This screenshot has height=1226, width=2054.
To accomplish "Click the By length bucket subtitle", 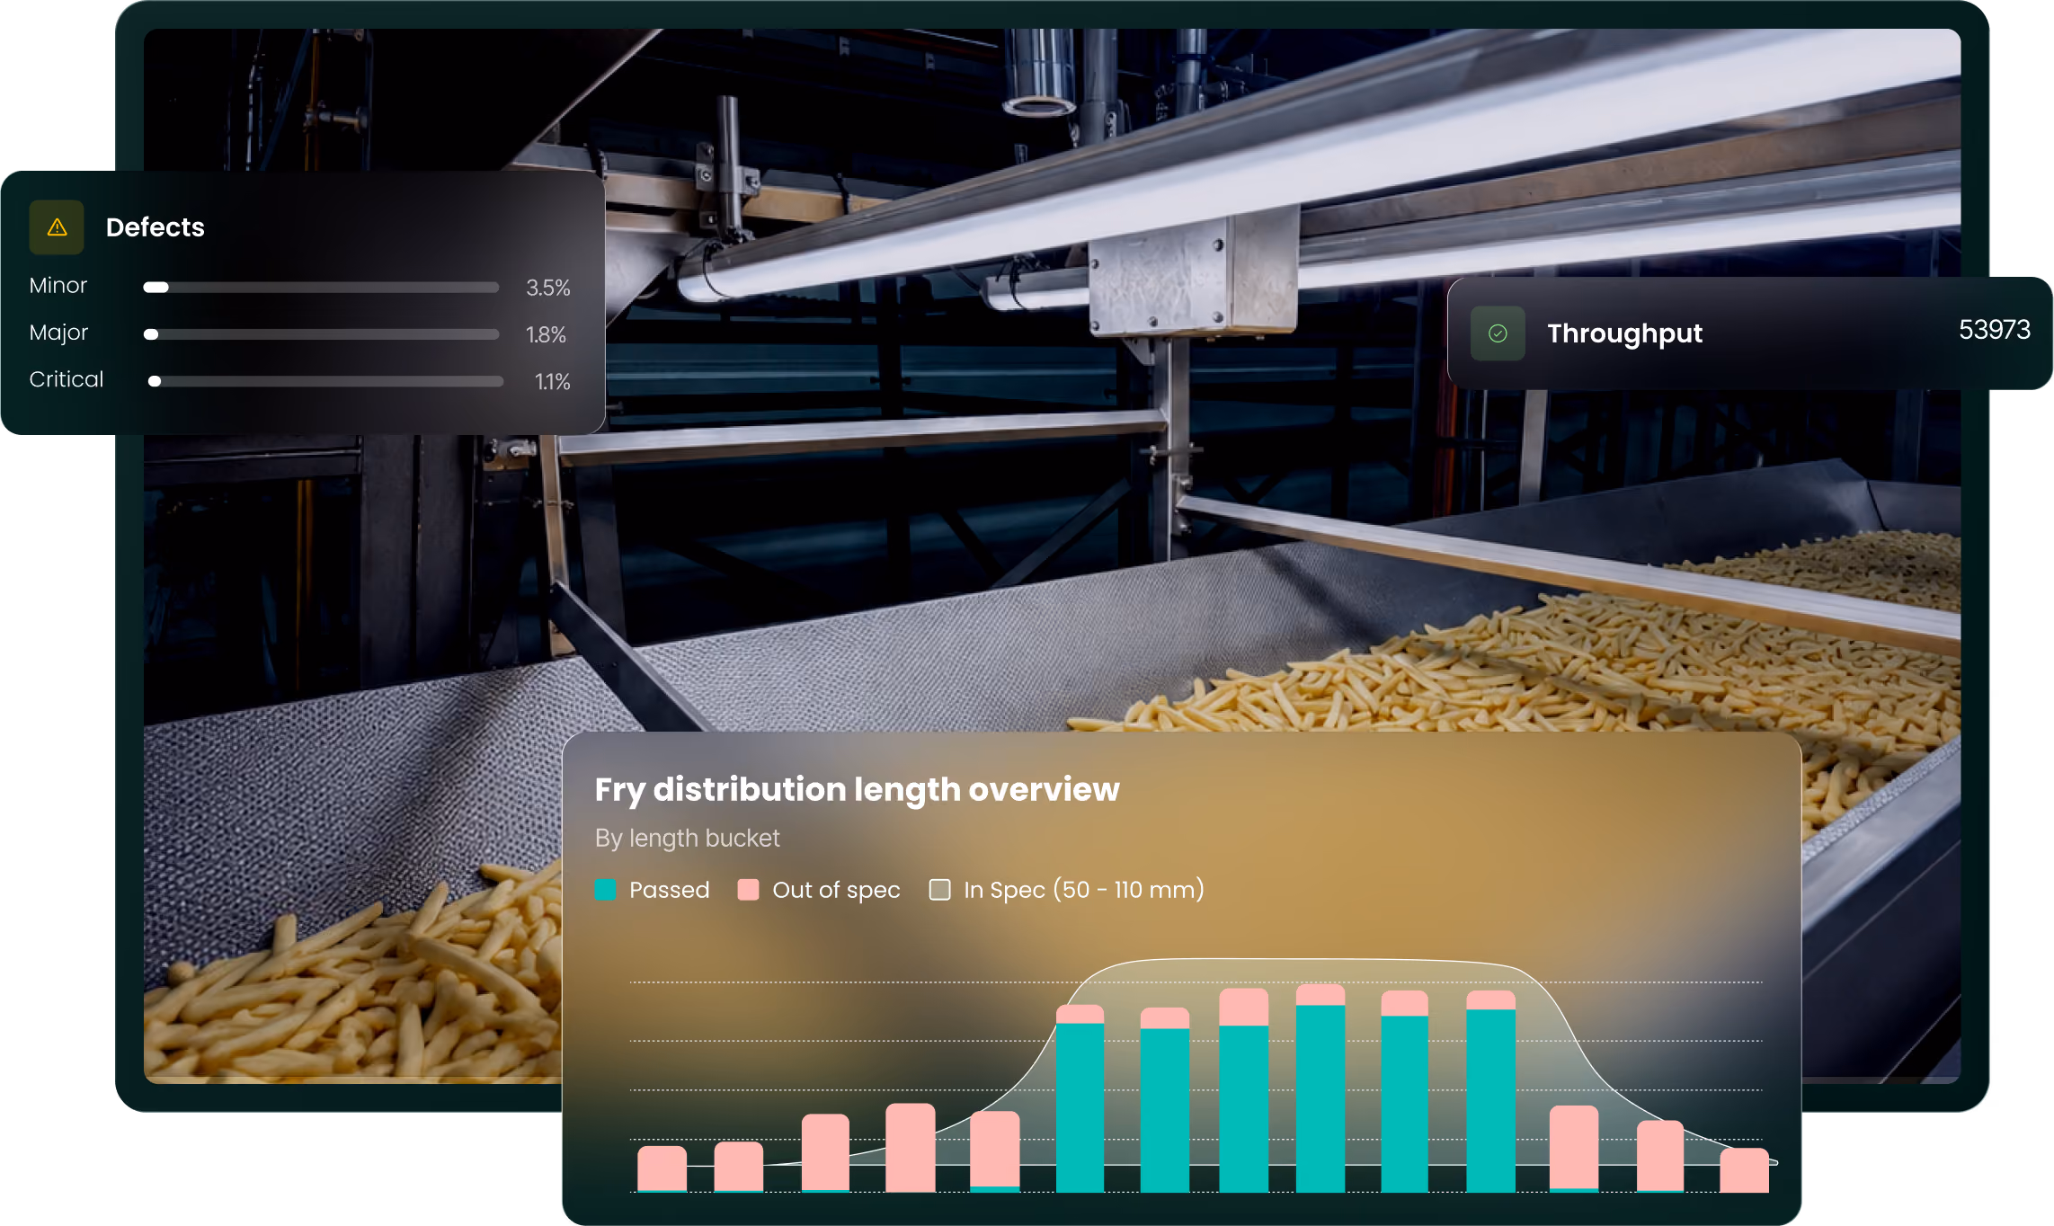I will pos(688,838).
